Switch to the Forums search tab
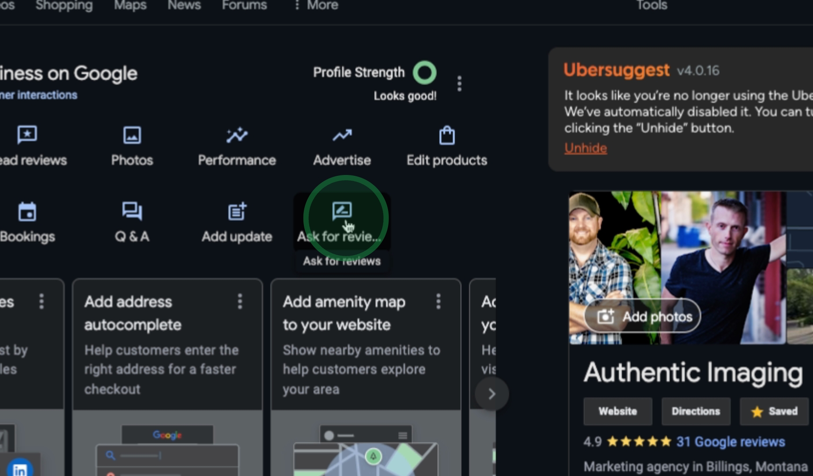 [x=244, y=5]
